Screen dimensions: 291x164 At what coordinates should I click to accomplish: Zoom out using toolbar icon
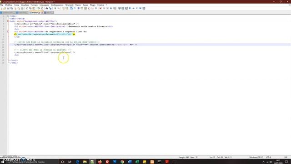(x=59, y=8)
